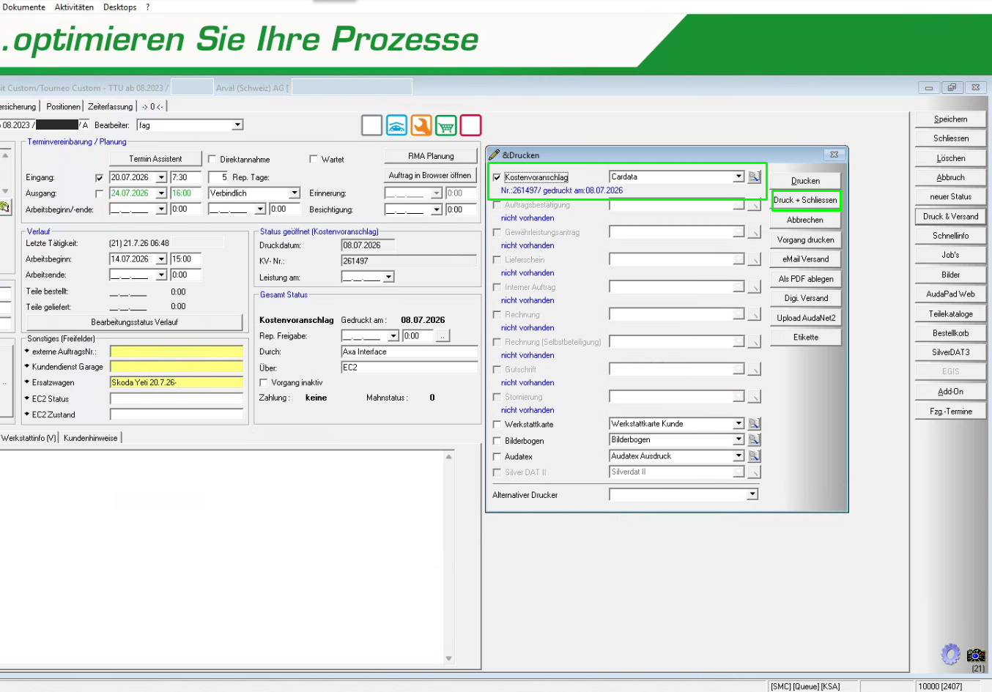Viewport: 992px width, 692px height.
Task: Toggle the Ausgang date checkbox
Action: click(100, 194)
